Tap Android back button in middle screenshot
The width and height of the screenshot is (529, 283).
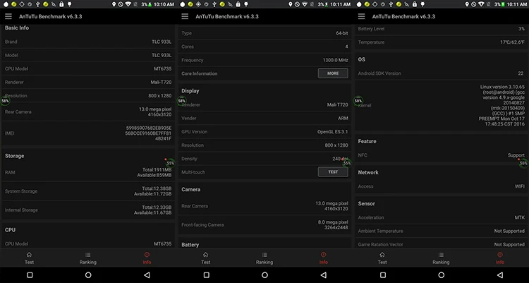(323, 275)
